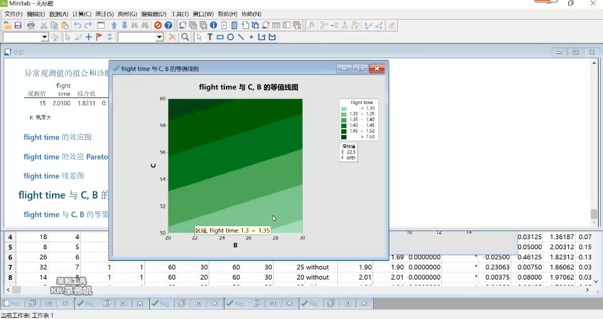Select the rectangle drawing tool
This screenshot has height=319, width=603.
[220, 37]
